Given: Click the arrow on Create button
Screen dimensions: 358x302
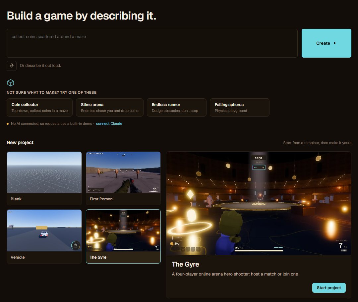Looking at the screenshot, I should [x=335, y=43].
